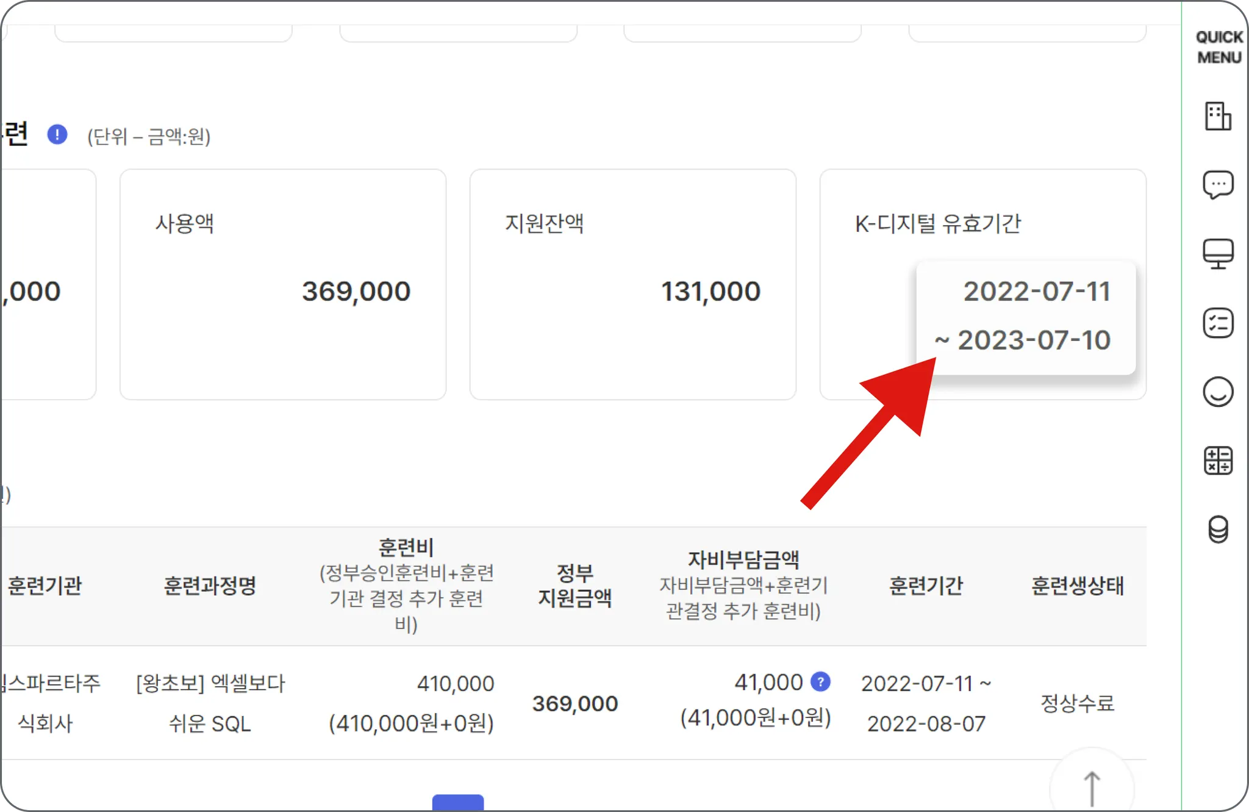The image size is (1249, 812).
Task: Open the chat bubble icon in quick menu
Action: 1218,184
